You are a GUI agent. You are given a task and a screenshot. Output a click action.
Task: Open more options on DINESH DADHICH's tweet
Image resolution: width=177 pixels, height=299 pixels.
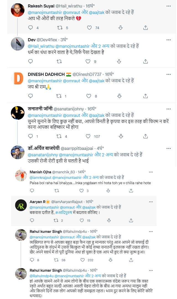pos(168,74)
